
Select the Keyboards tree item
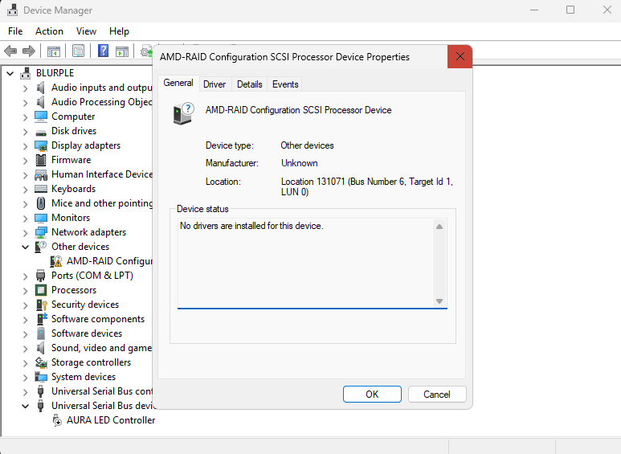tap(74, 189)
